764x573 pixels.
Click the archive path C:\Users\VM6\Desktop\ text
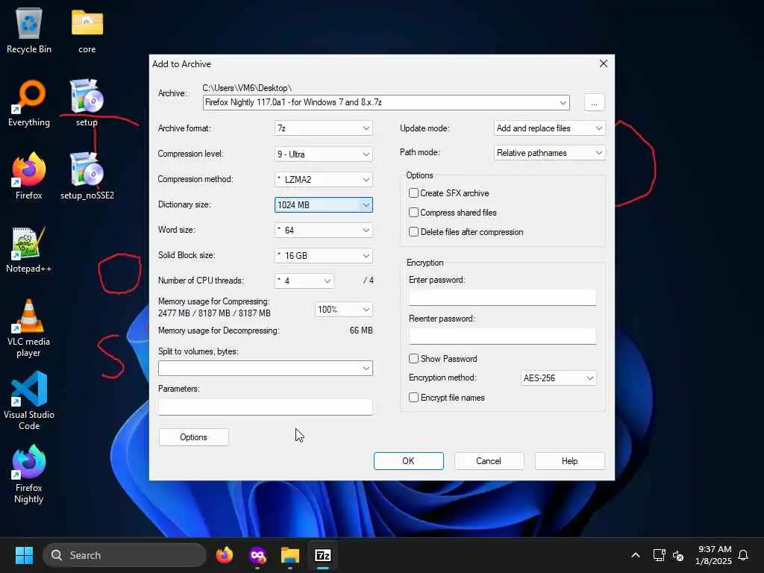(247, 88)
